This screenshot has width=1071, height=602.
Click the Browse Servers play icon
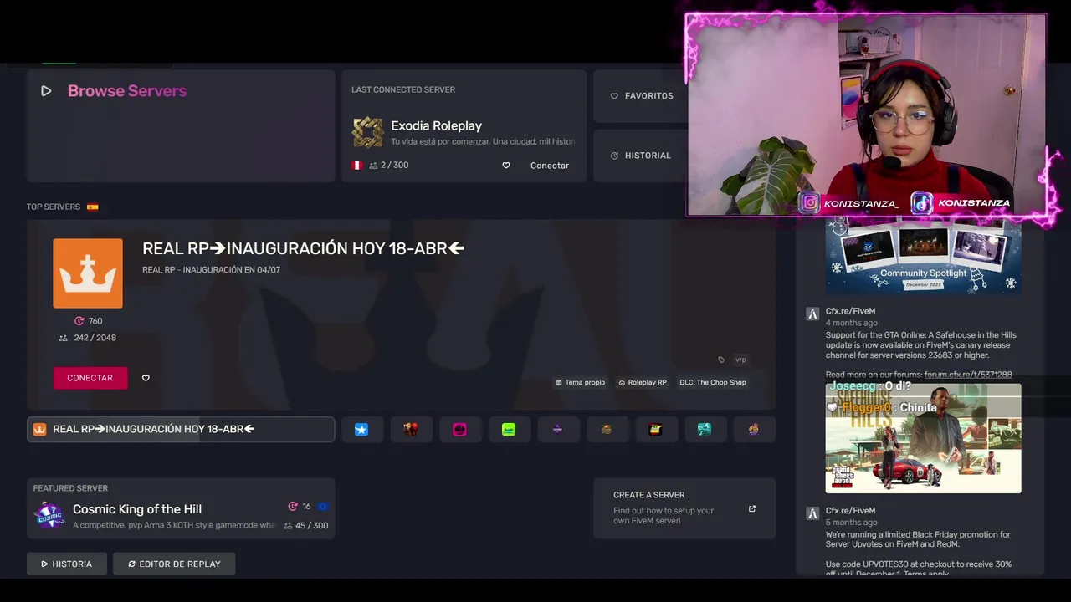pos(46,91)
